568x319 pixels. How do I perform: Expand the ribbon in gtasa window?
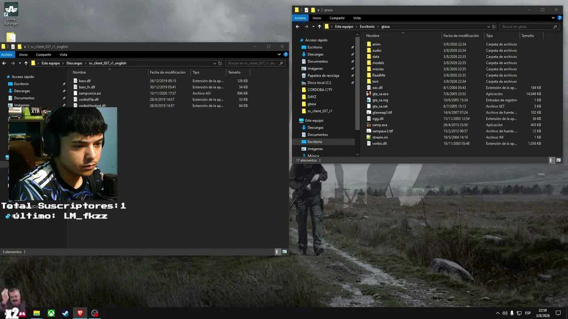[x=553, y=18]
